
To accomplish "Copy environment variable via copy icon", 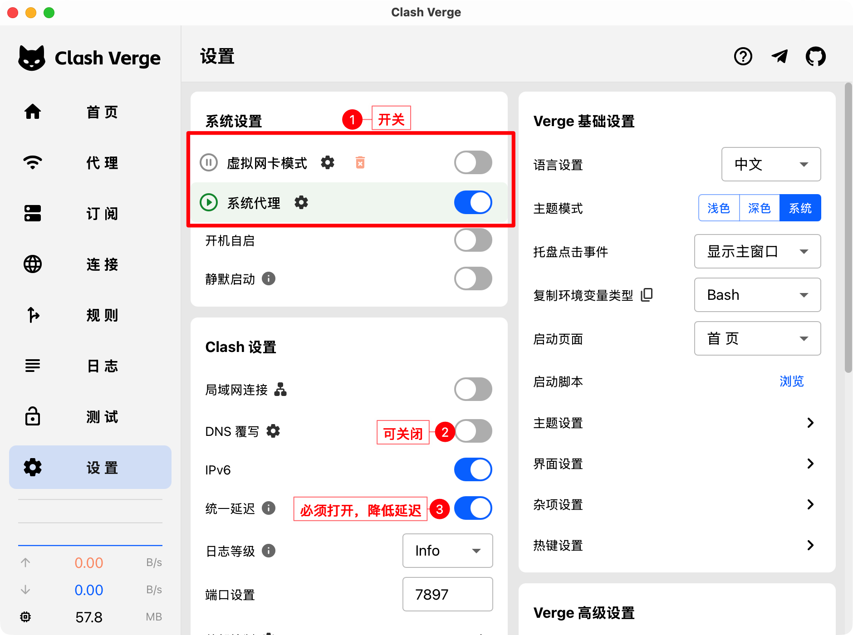I will click(x=647, y=295).
